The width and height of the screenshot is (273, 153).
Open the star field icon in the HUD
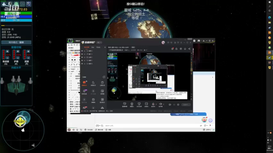[23, 4]
